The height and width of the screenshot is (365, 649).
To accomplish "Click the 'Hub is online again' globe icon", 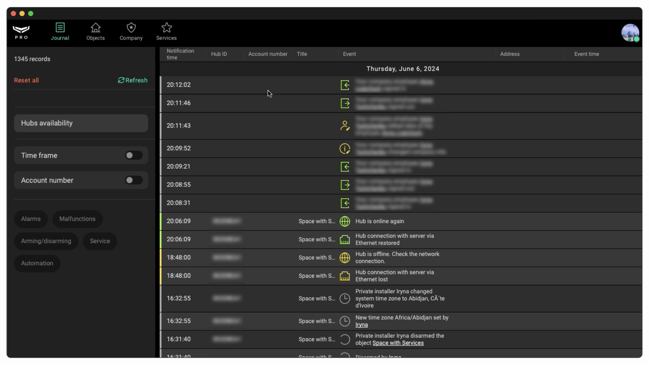I will pos(345,221).
